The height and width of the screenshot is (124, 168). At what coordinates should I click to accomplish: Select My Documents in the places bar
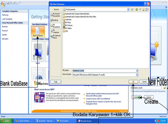click(x=56, y=26)
